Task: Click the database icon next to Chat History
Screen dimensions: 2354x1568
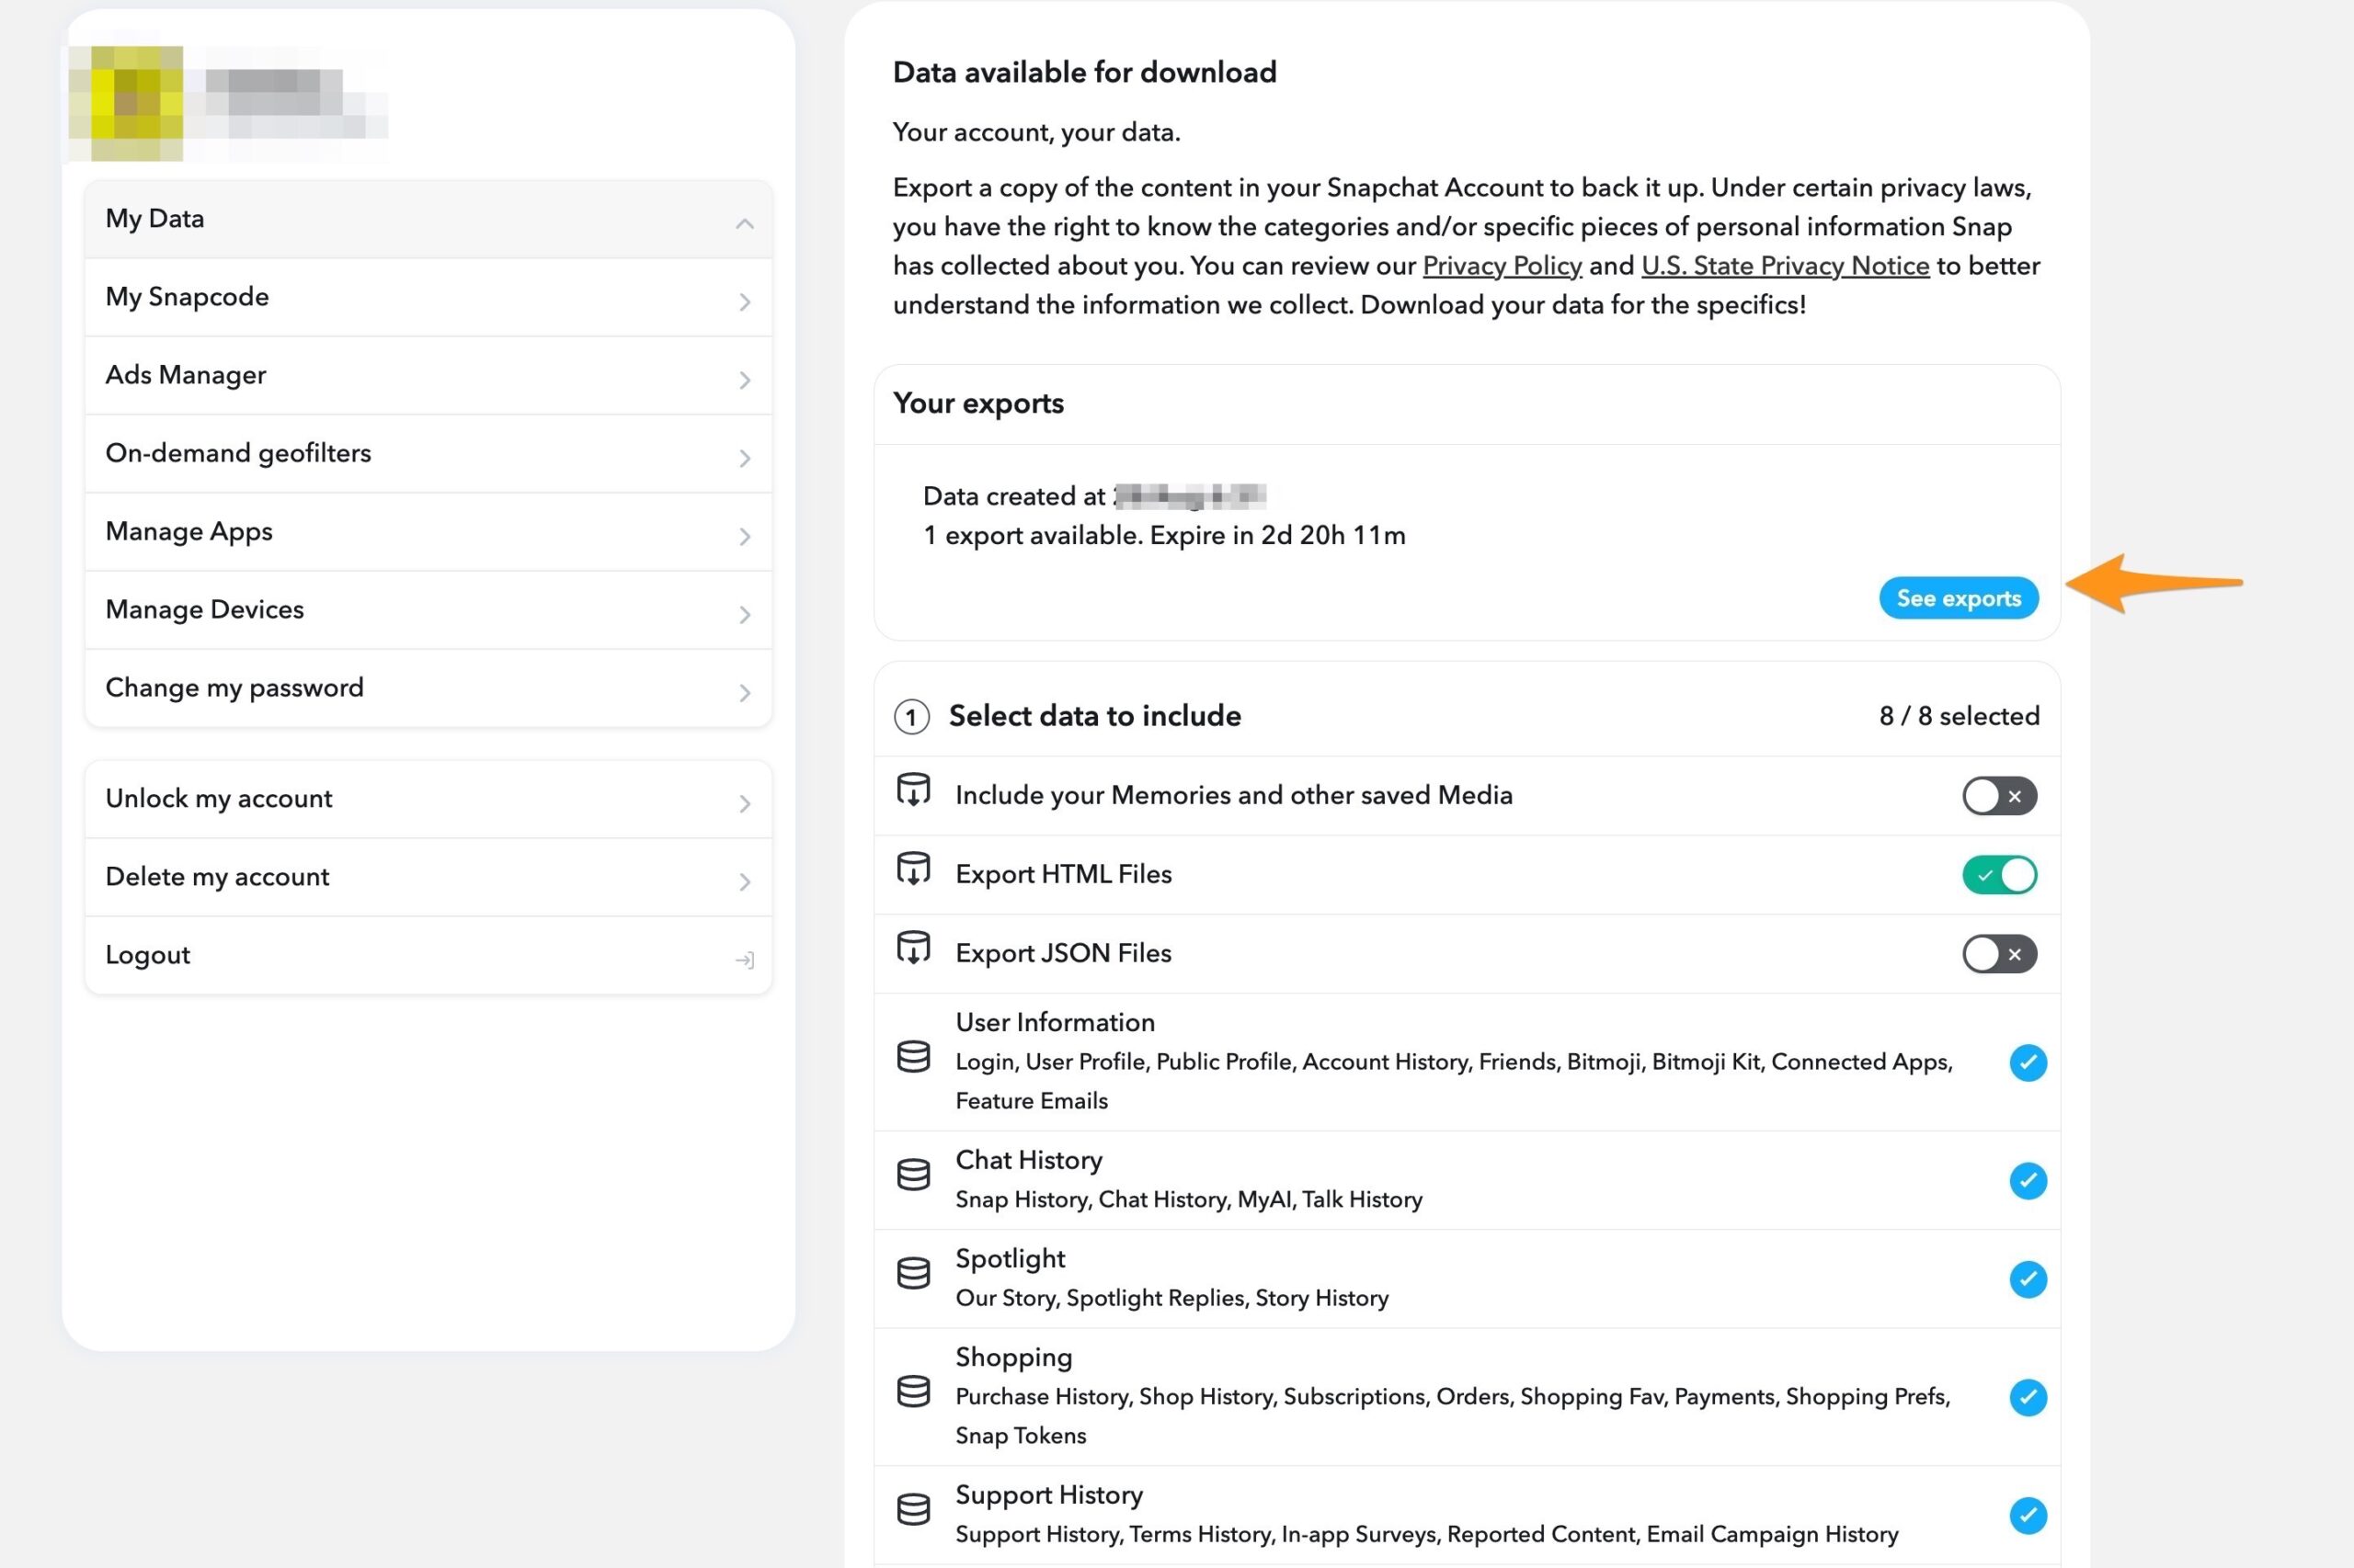Action: point(912,1175)
